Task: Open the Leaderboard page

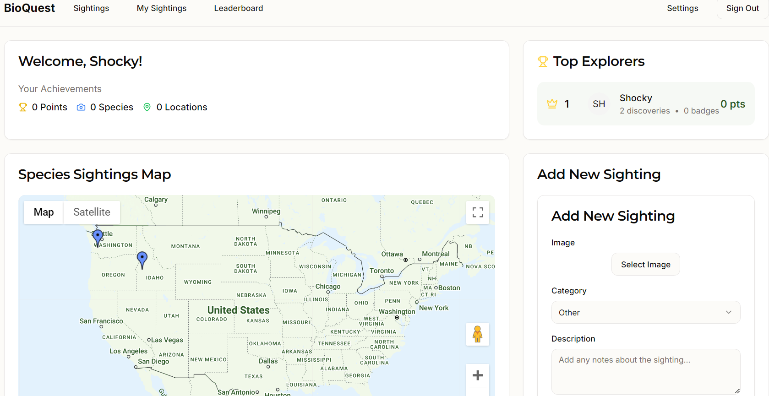Action: (239, 8)
